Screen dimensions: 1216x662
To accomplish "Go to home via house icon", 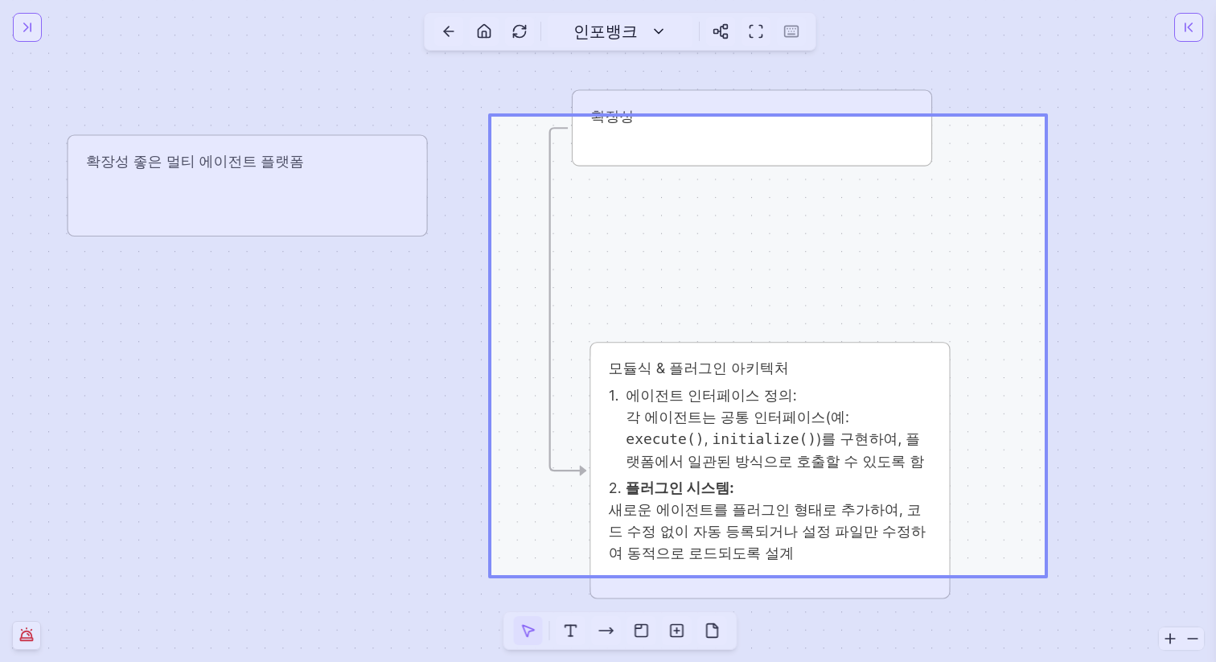I will (x=484, y=31).
